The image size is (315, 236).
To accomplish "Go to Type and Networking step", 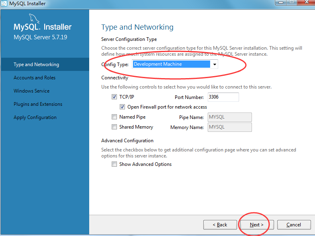I will point(45,64).
